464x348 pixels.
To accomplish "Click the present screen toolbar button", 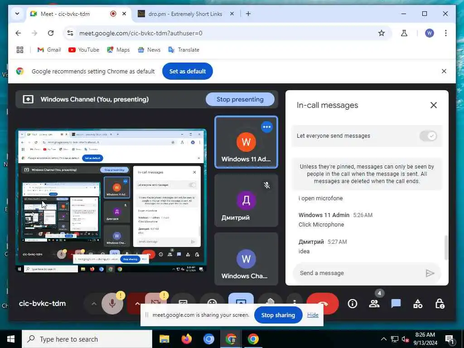I will tap(241, 298).
